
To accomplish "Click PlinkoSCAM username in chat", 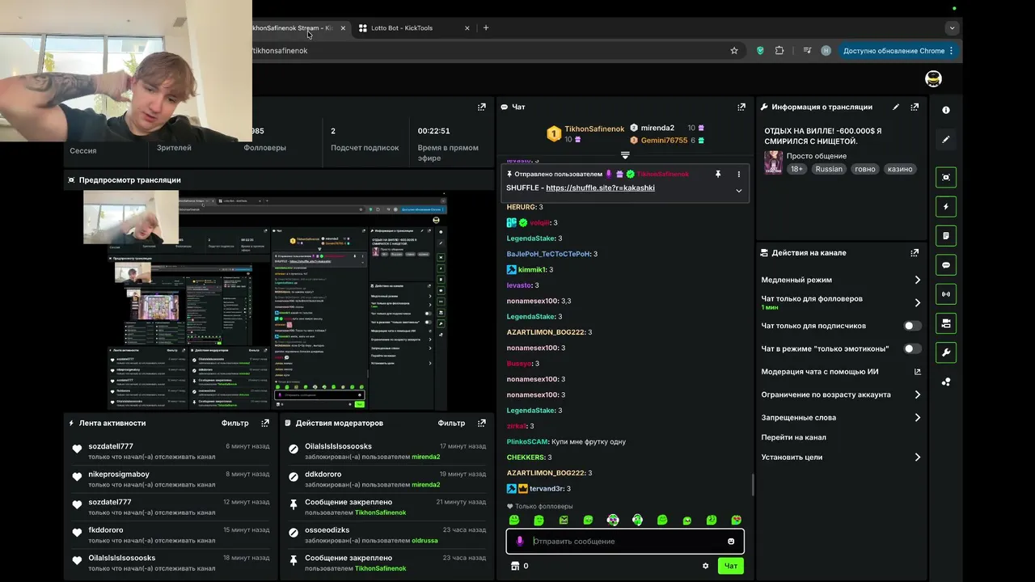I will [527, 441].
